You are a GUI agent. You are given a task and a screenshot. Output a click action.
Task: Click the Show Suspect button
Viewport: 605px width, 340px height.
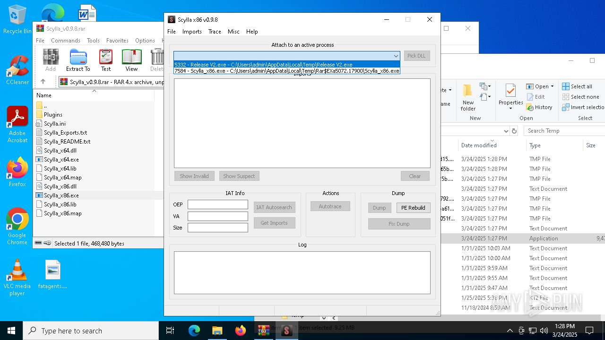click(x=239, y=176)
